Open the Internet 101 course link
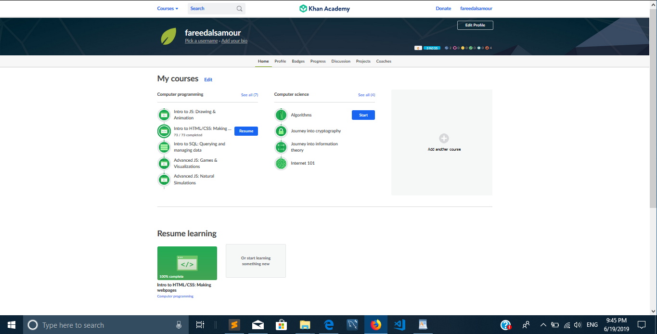 coord(303,163)
